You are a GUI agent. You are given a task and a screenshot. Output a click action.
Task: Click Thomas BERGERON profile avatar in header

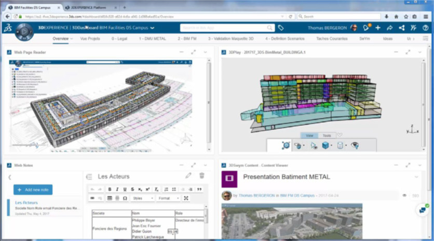tap(354, 28)
